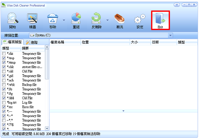Uncheck the *.fts checkbox
202x138 pixels.
point(4,89)
